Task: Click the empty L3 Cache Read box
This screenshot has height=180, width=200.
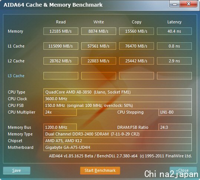Action: (61, 76)
